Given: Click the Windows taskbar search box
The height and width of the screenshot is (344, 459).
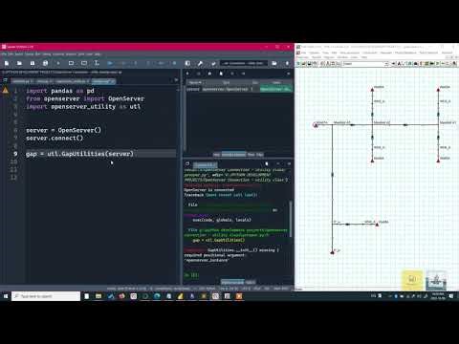Looking at the screenshot, I should pyautogui.click(x=46, y=296).
